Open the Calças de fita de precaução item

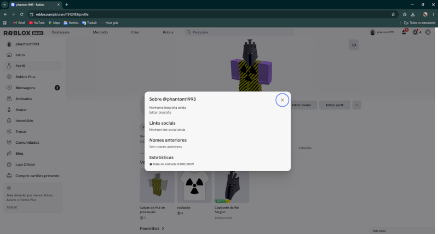(157, 186)
